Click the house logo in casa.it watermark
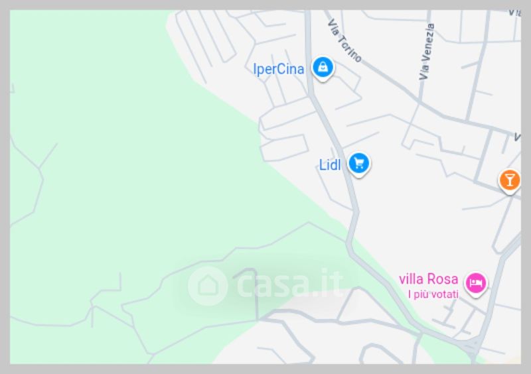531x374 pixels. click(x=208, y=286)
